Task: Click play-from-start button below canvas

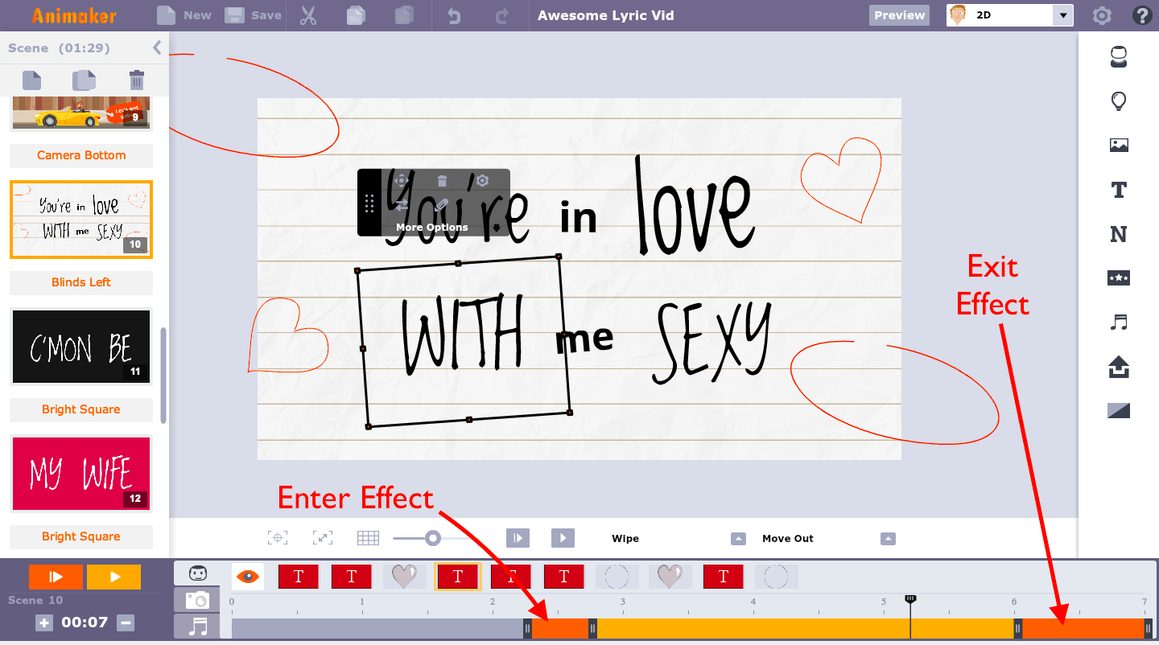Action: pyautogui.click(x=518, y=538)
